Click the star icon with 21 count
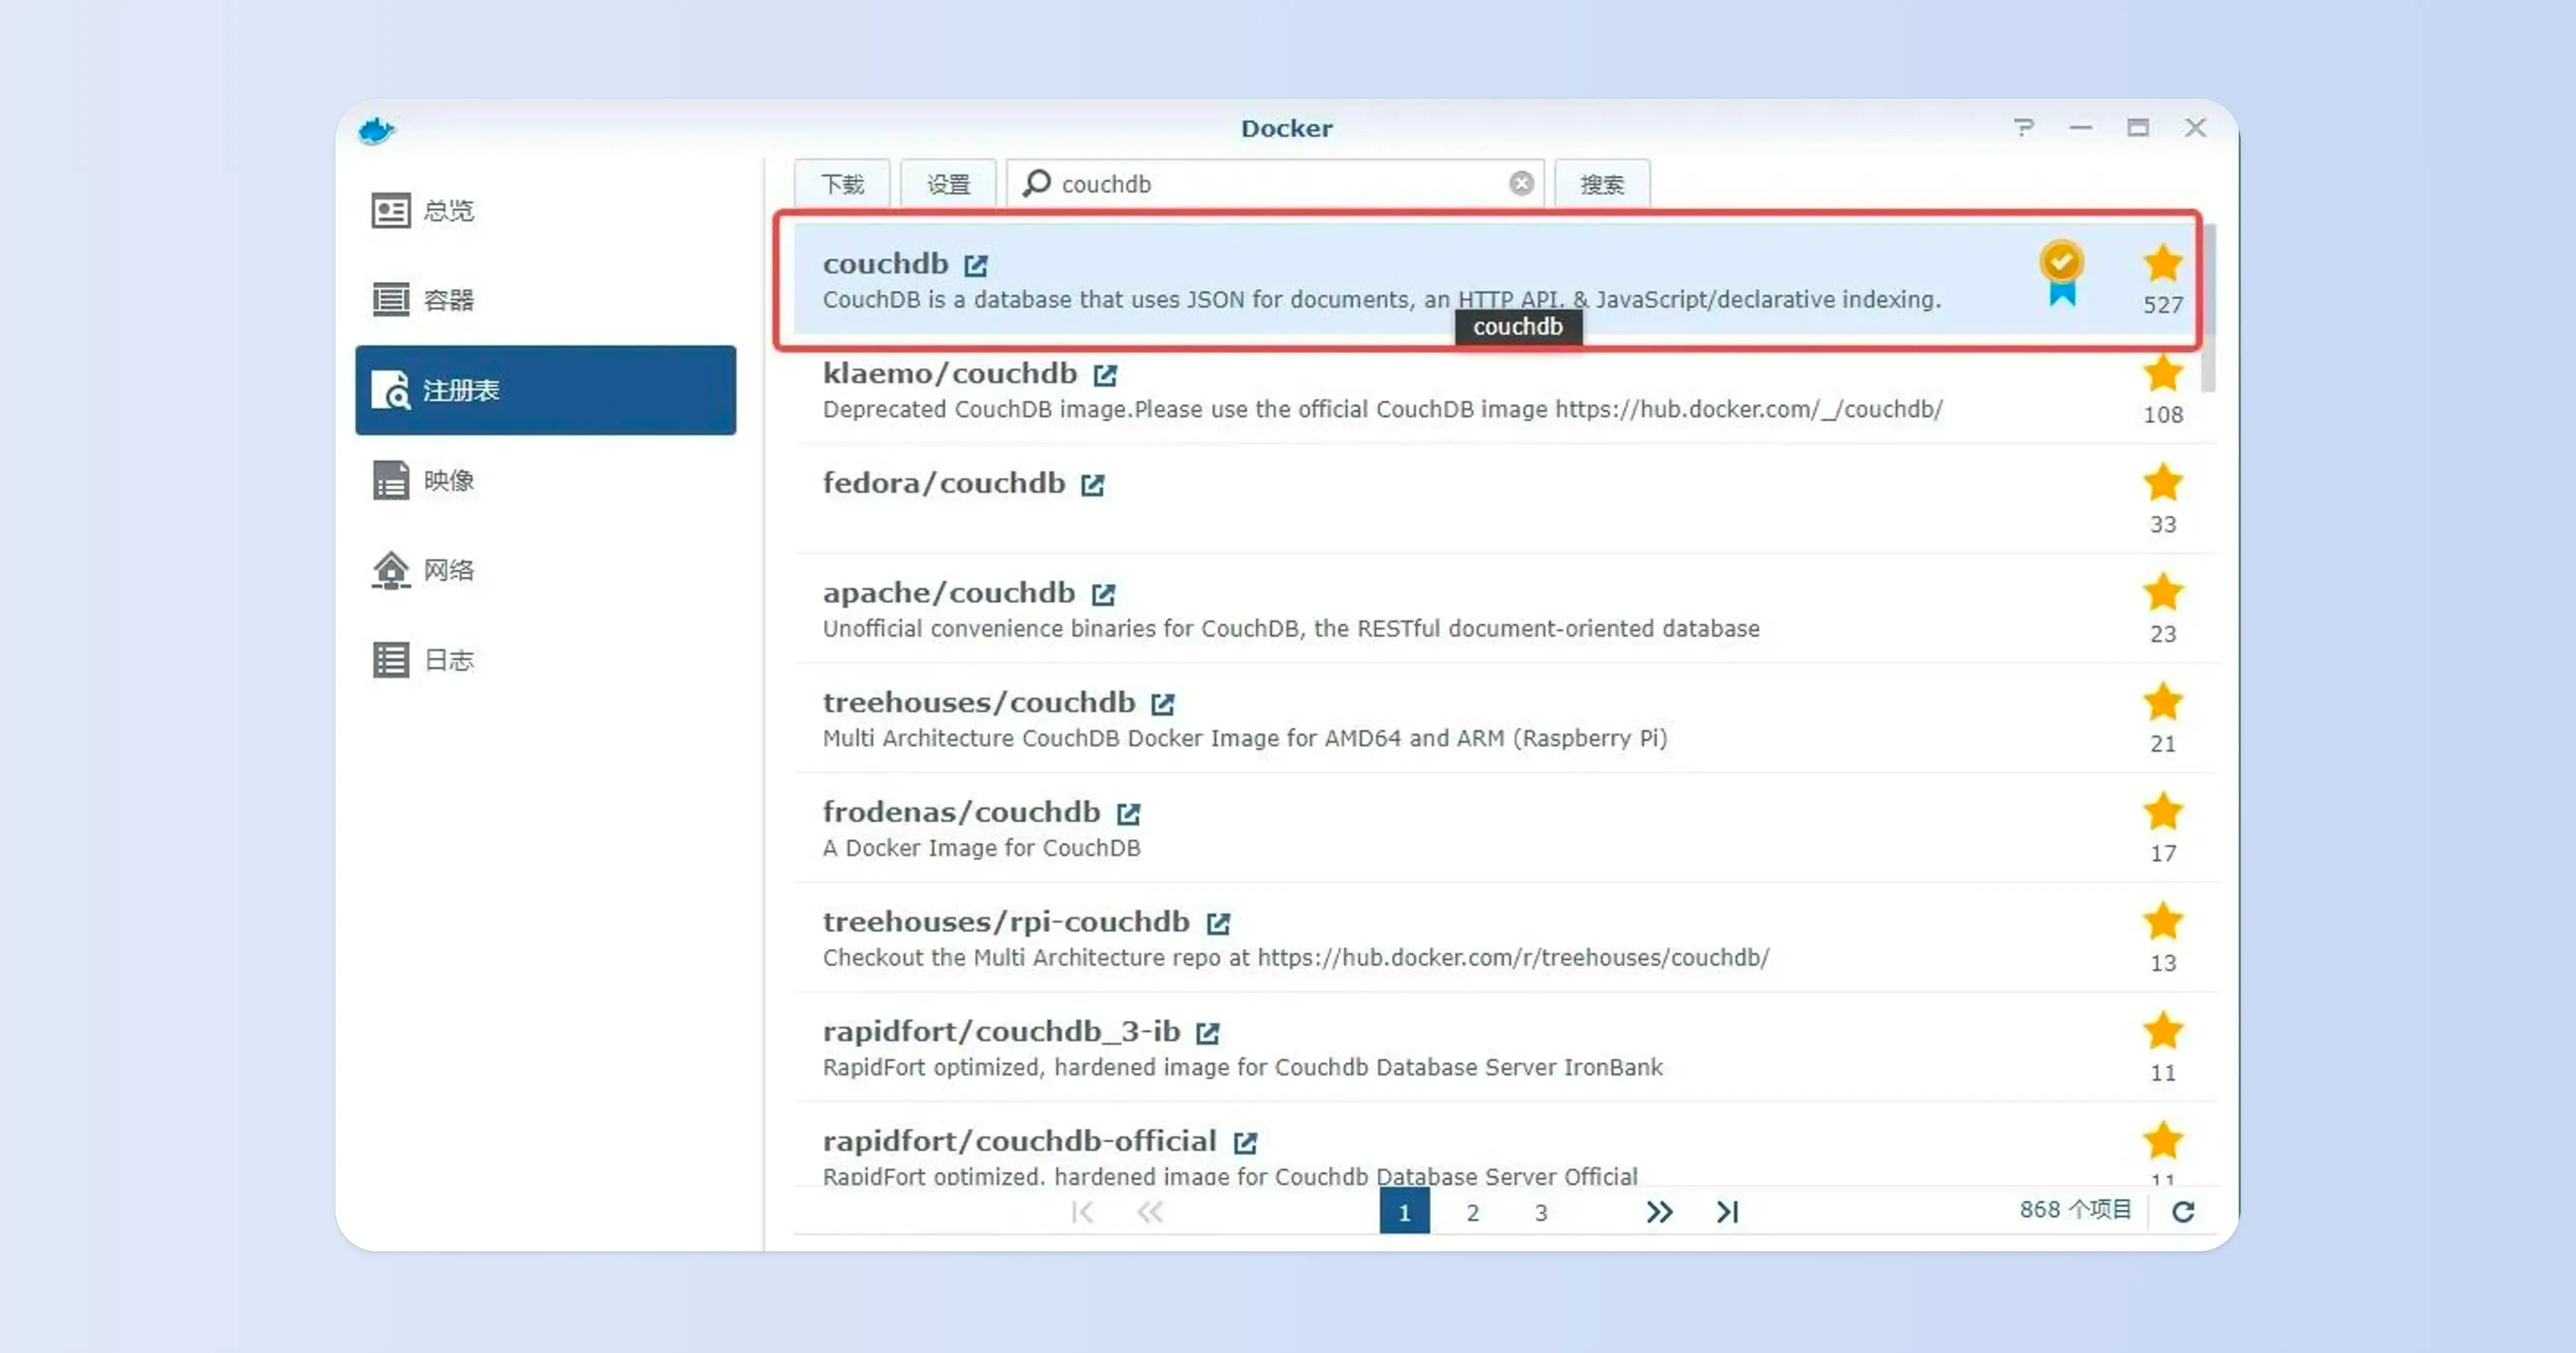Screen dimensions: 2576x1353 coord(2162,703)
